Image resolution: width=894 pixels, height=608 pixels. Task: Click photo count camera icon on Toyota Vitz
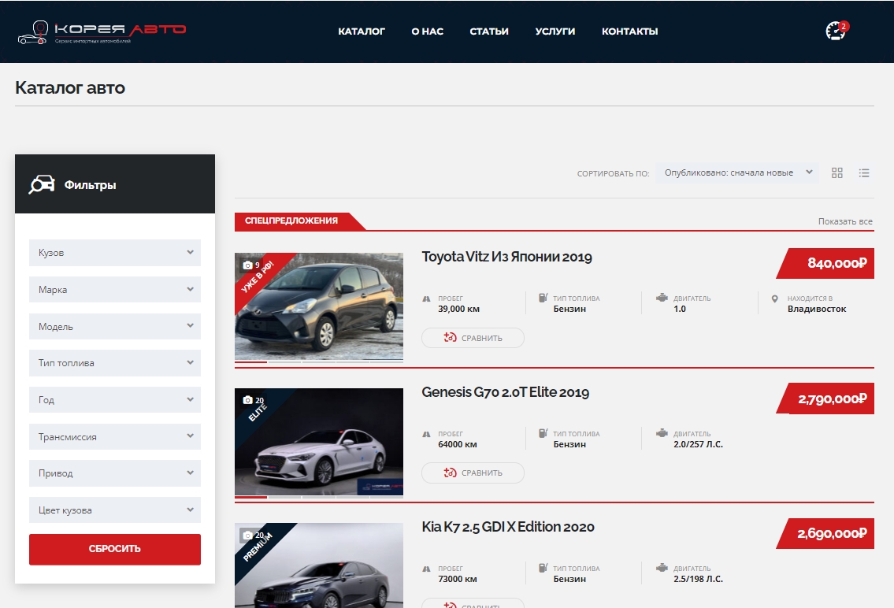[x=247, y=265]
